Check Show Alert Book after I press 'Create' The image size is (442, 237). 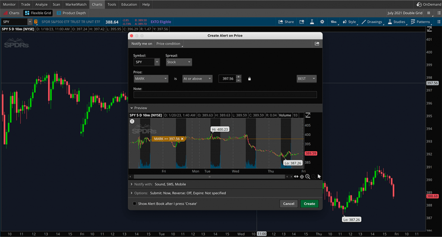135,203
